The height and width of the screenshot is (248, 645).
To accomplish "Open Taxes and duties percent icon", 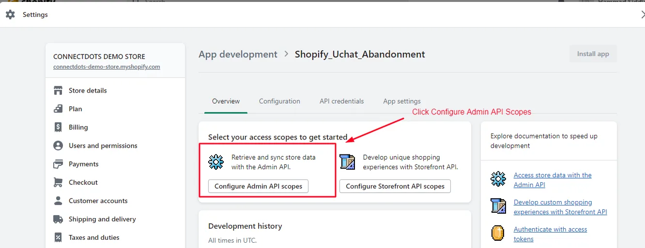I will pyautogui.click(x=58, y=237).
